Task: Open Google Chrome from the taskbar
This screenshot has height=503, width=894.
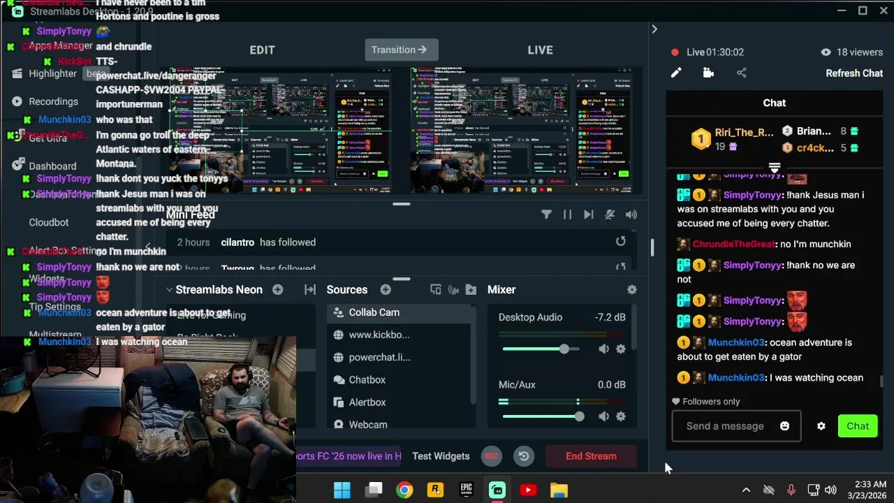Action: pyautogui.click(x=404, y=490)
